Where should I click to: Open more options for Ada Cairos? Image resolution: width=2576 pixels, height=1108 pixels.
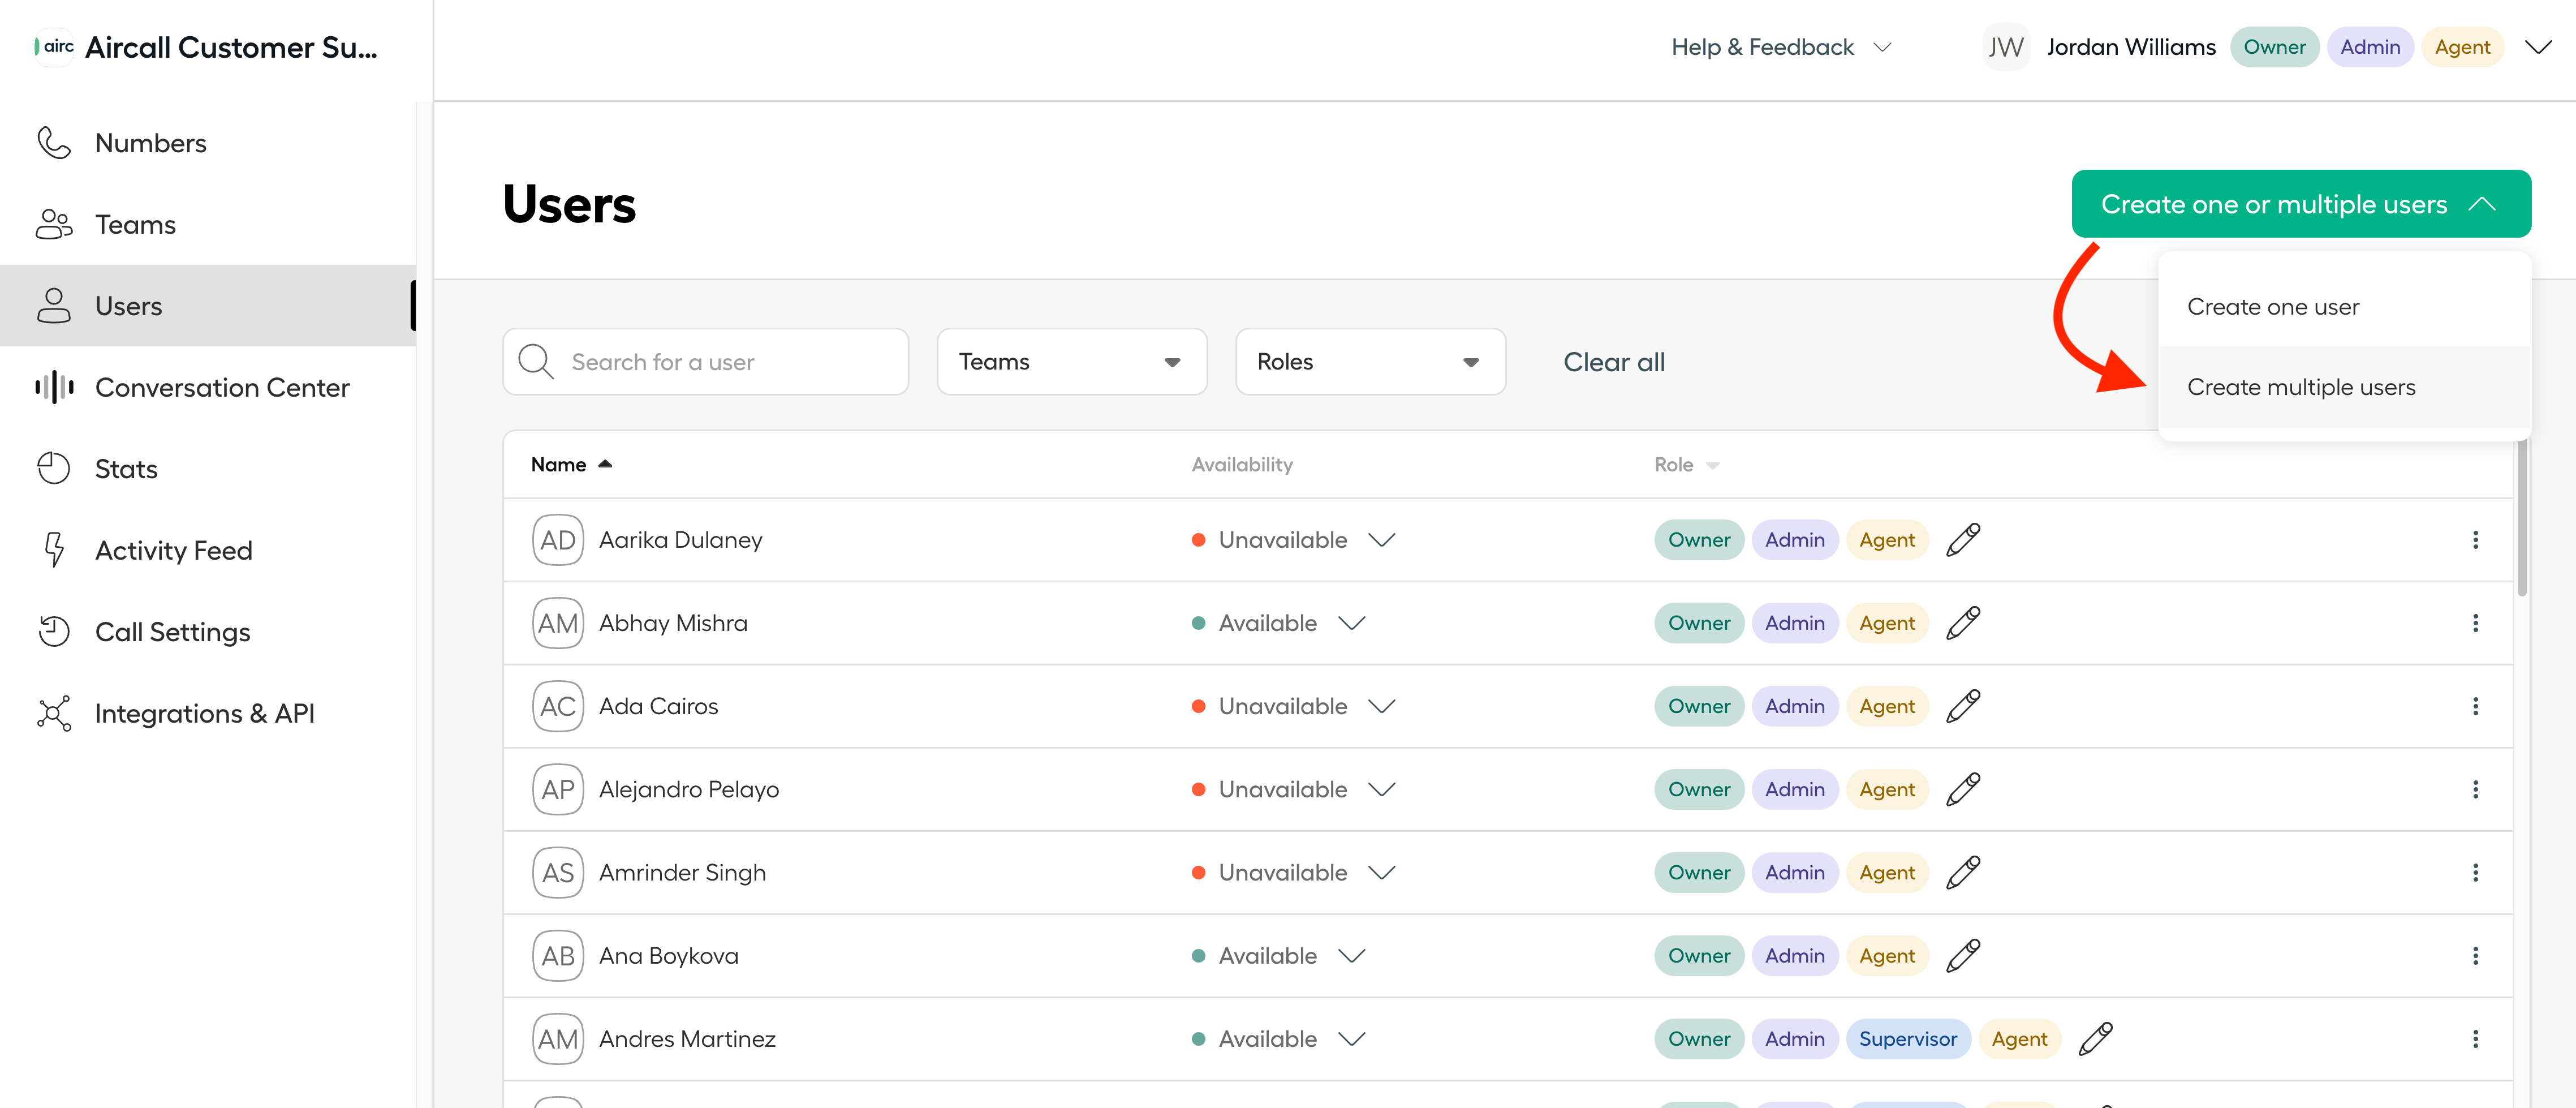tap(2476, 706)
